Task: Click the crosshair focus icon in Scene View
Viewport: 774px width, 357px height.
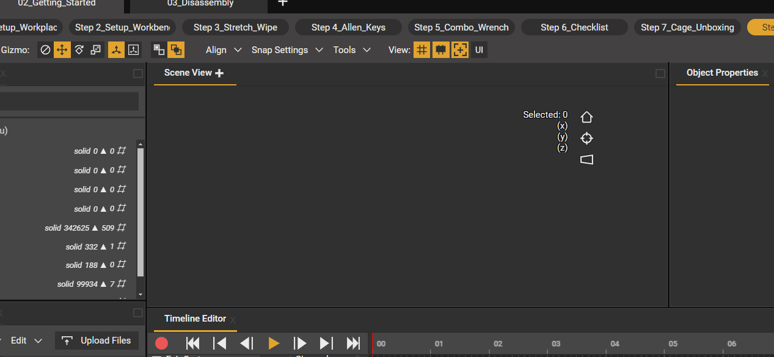Action: pyautogui.click(x=586, y=139)
